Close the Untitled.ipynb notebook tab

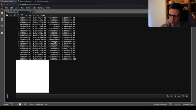[x=30, y=12]
